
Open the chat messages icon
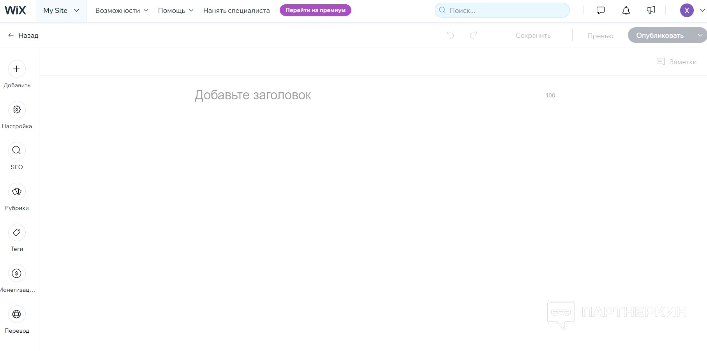601,11
